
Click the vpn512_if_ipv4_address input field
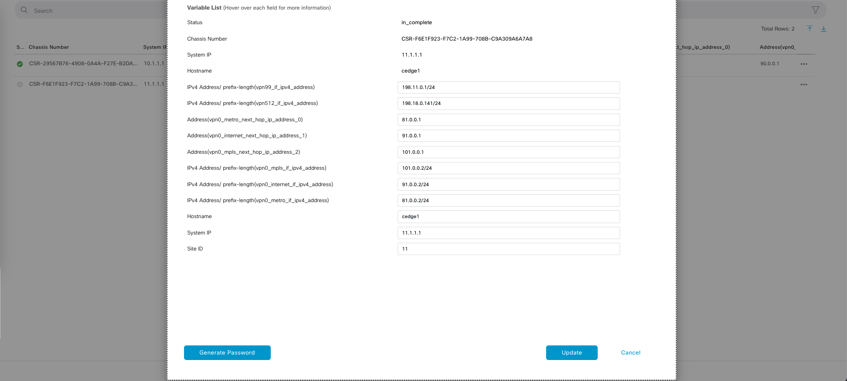coord(508,104)
